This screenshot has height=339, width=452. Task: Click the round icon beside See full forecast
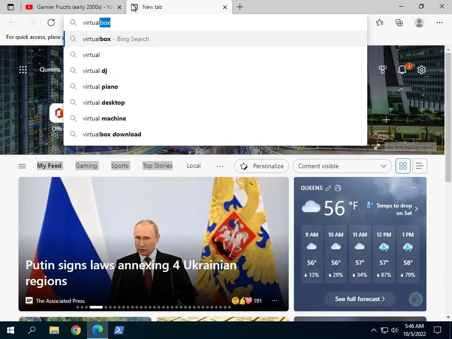point(415,299)
